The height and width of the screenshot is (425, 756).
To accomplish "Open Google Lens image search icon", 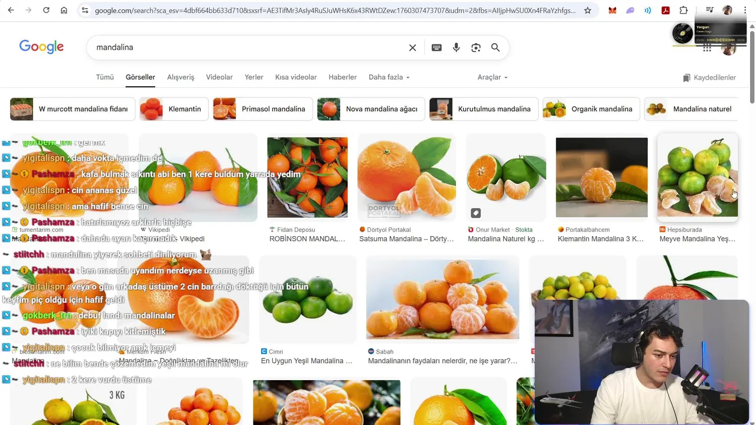I will [x=476, y=47].
